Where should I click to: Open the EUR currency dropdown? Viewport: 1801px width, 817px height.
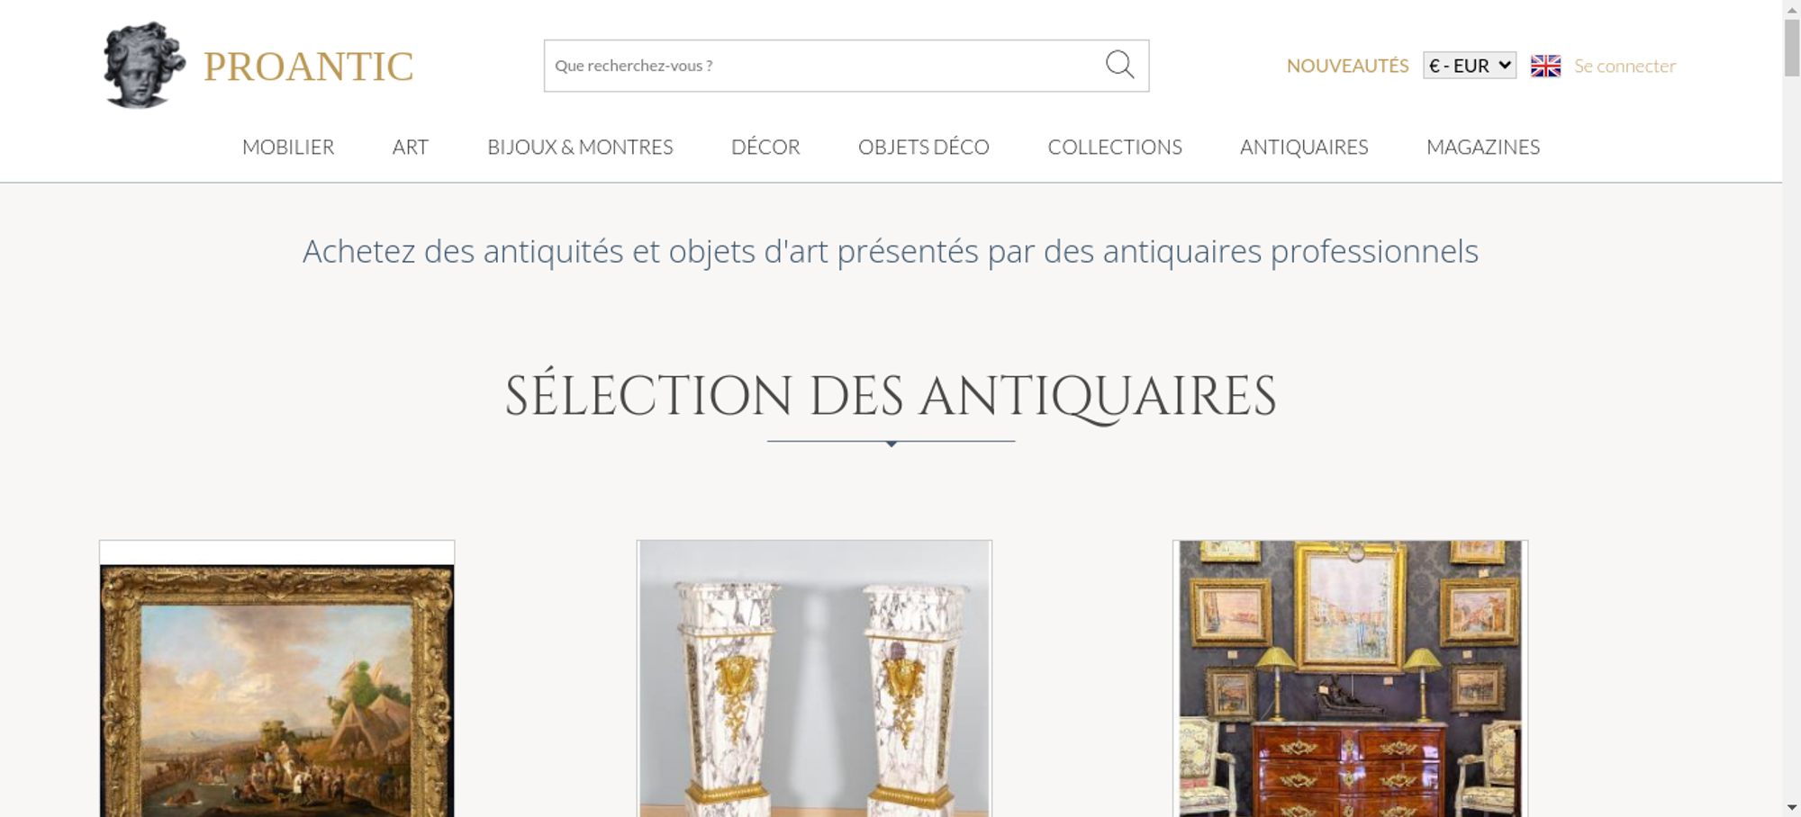pos(1470,66)
